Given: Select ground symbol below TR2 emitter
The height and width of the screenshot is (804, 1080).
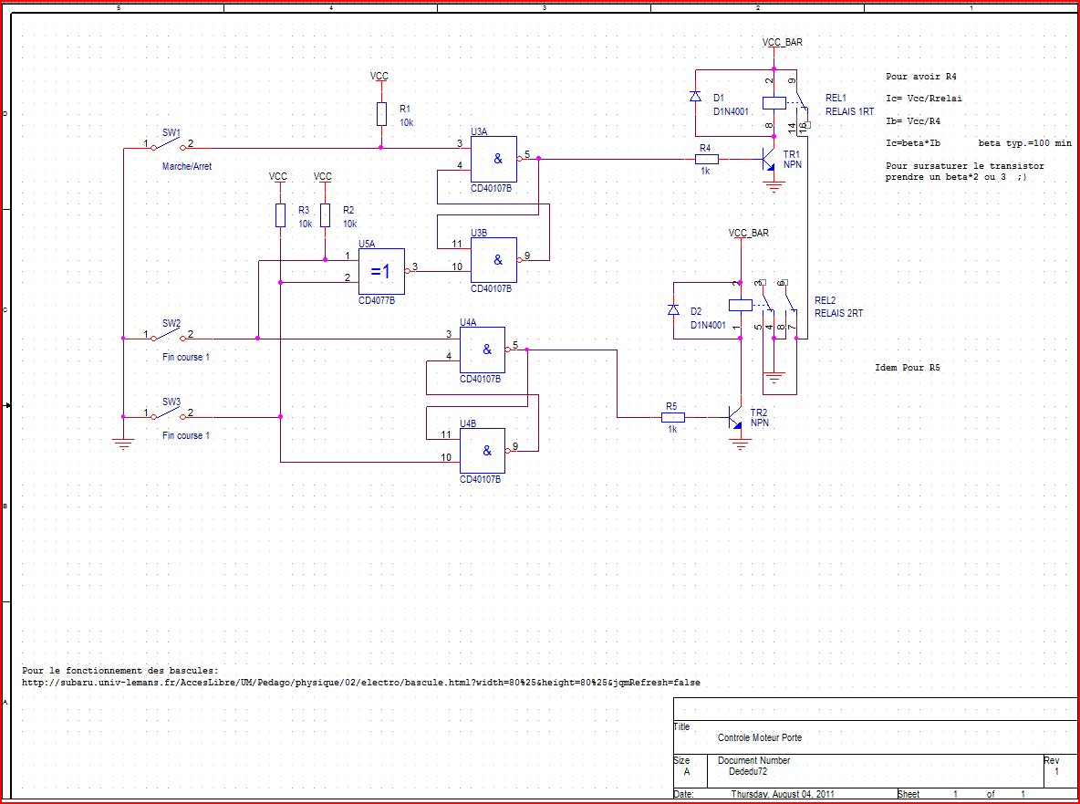Looking at the screenshot, I should tap(741, 444).
